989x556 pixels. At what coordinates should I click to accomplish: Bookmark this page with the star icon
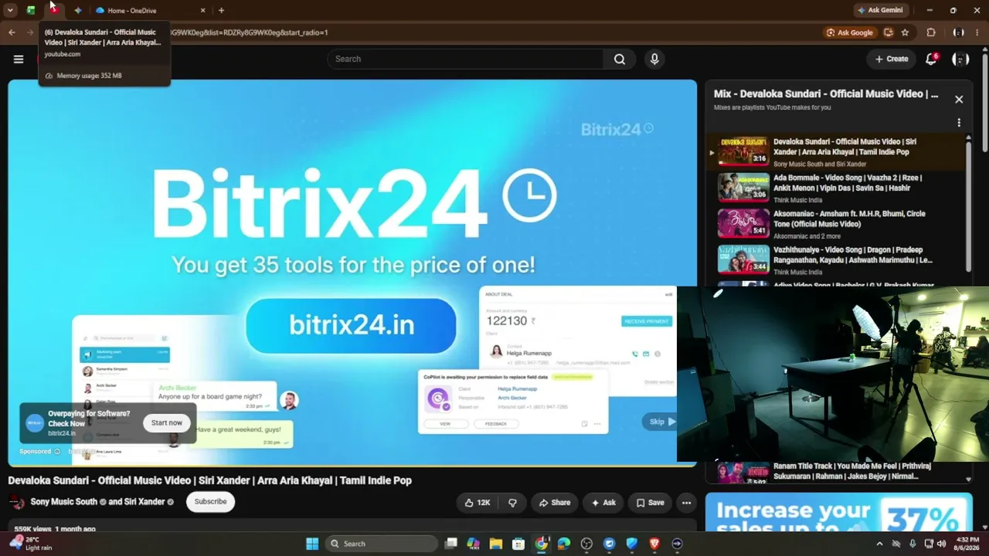point(905,32)
